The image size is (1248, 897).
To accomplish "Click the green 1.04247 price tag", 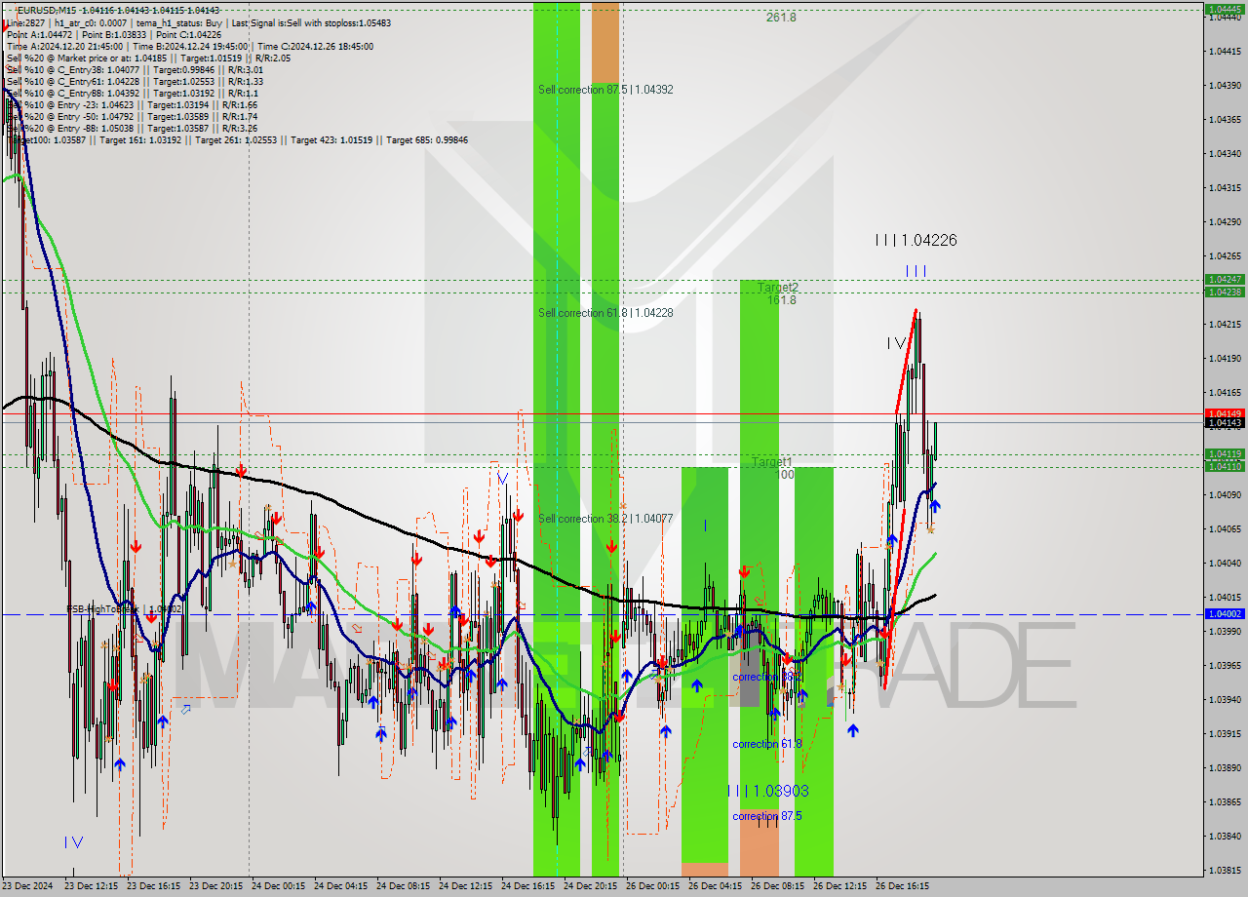I will click(x=1225, y=280).
